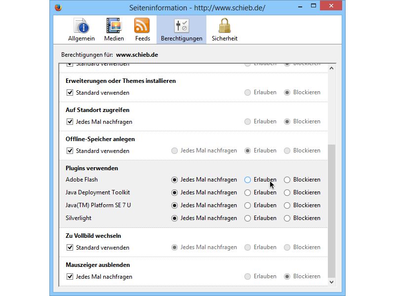
Task: Click the permissions list scroll up arrow
Action: (x=331, y=68)
